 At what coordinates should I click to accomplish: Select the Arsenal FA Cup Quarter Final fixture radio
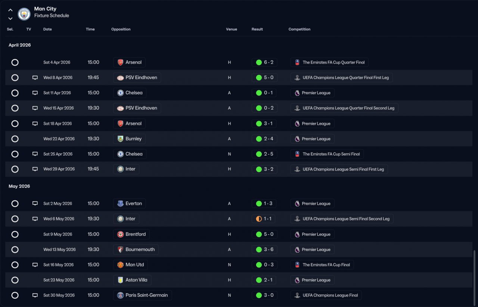click(15, 62)
